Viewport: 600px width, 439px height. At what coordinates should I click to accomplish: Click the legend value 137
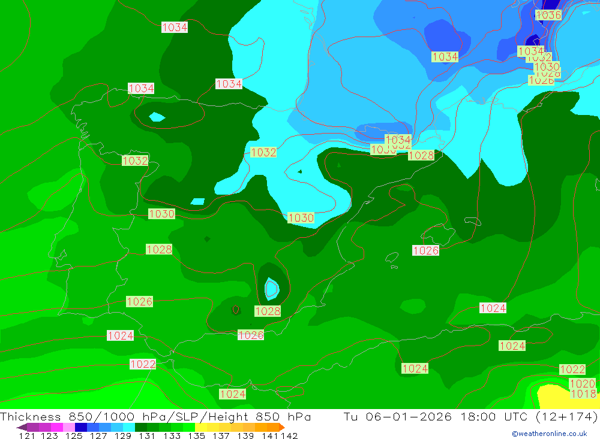pyautogui.click(x=221, y=435)
